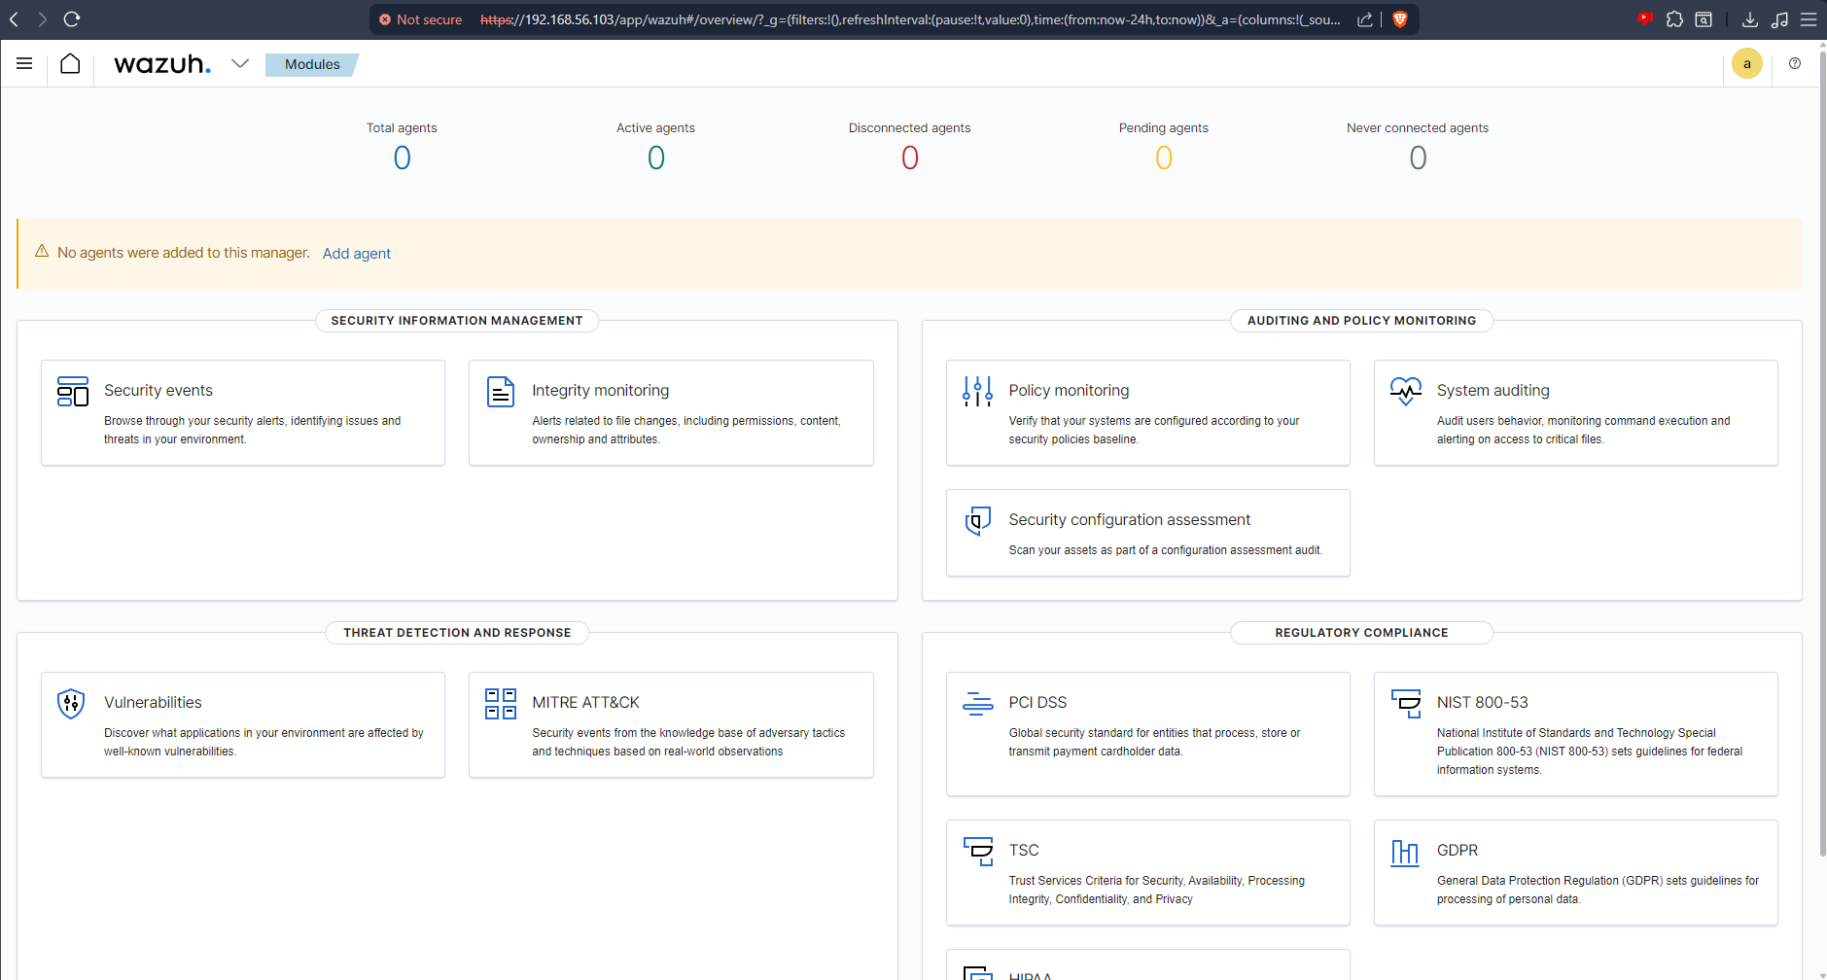Click the GDPR chart icon

coord(1405,853)
